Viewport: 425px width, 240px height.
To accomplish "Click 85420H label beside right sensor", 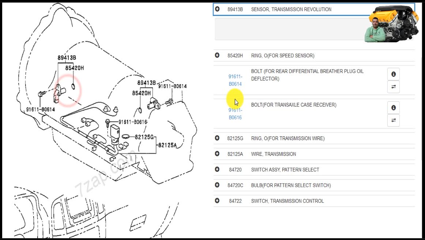I will (141, 93).
